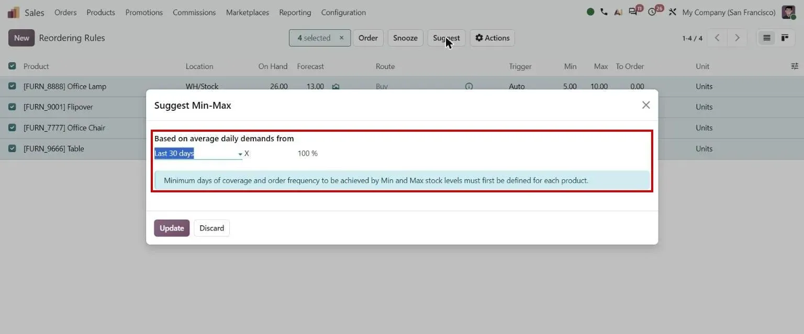
Task: Open optional columns settings icon
Action: coord(795,66)
